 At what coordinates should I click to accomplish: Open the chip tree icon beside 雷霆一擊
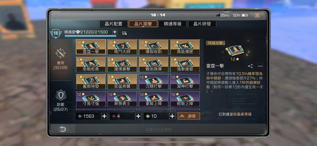[250, 66]
